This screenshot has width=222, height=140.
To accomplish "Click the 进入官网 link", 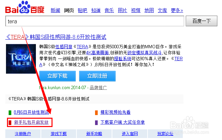I will coord(130,134).
